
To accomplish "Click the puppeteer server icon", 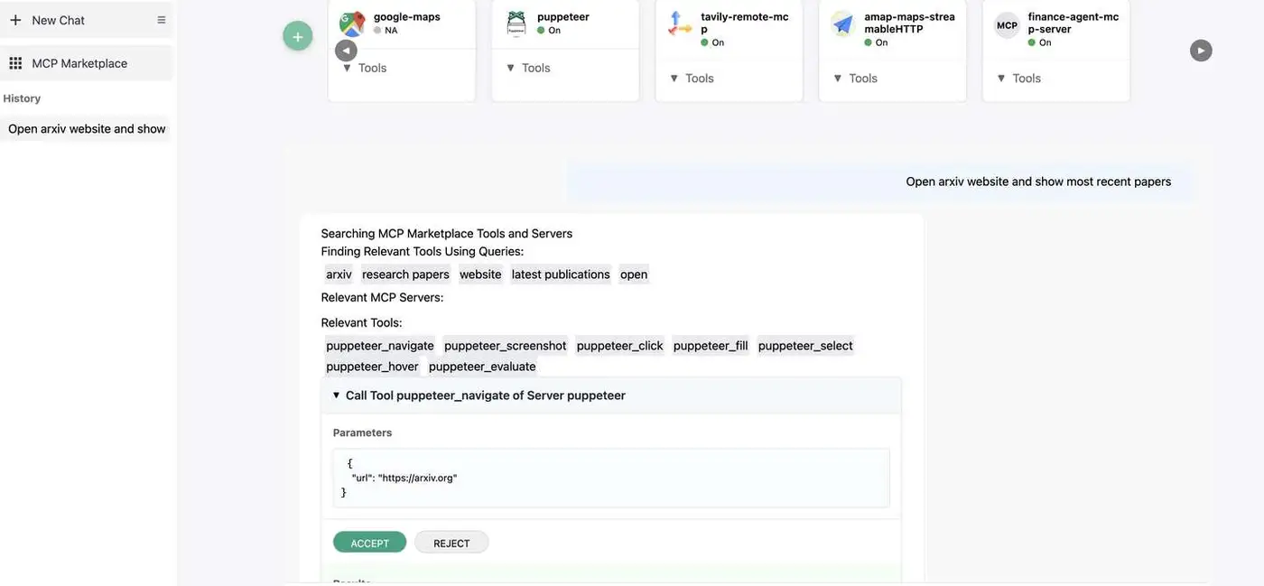I will click(x=516, y=23).
